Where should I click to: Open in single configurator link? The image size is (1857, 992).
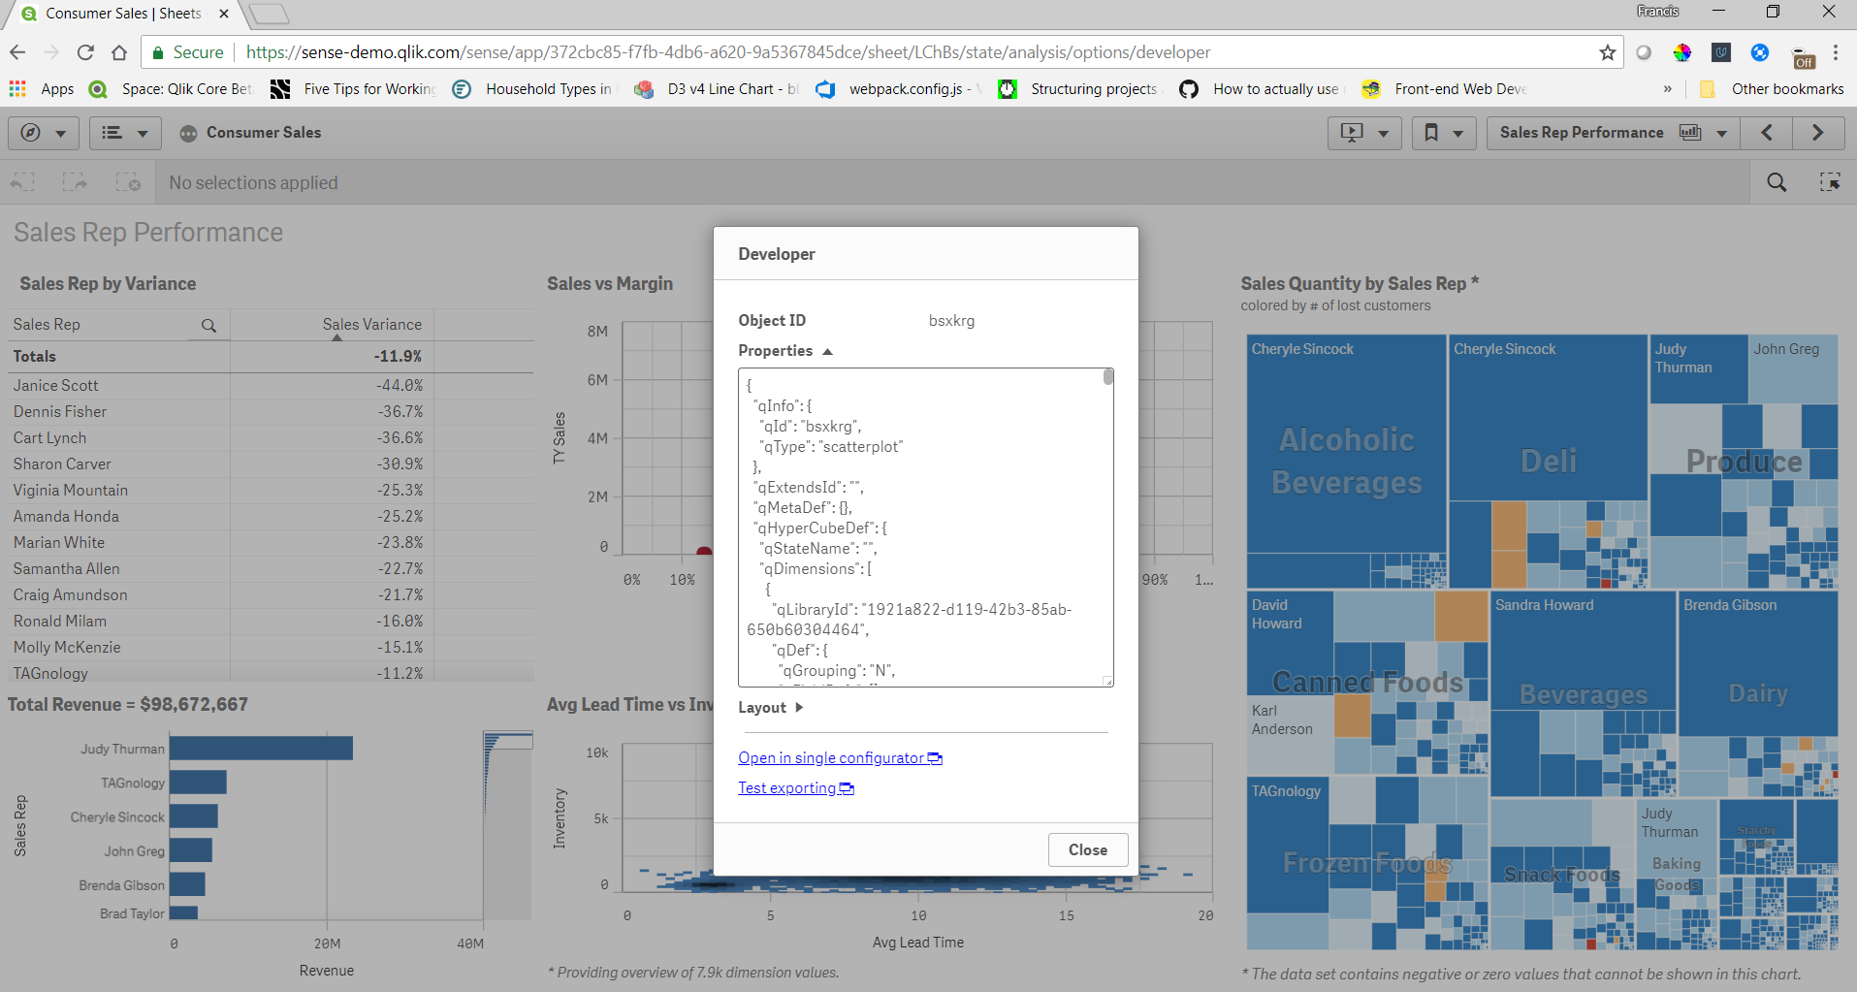tap(840, 758)
